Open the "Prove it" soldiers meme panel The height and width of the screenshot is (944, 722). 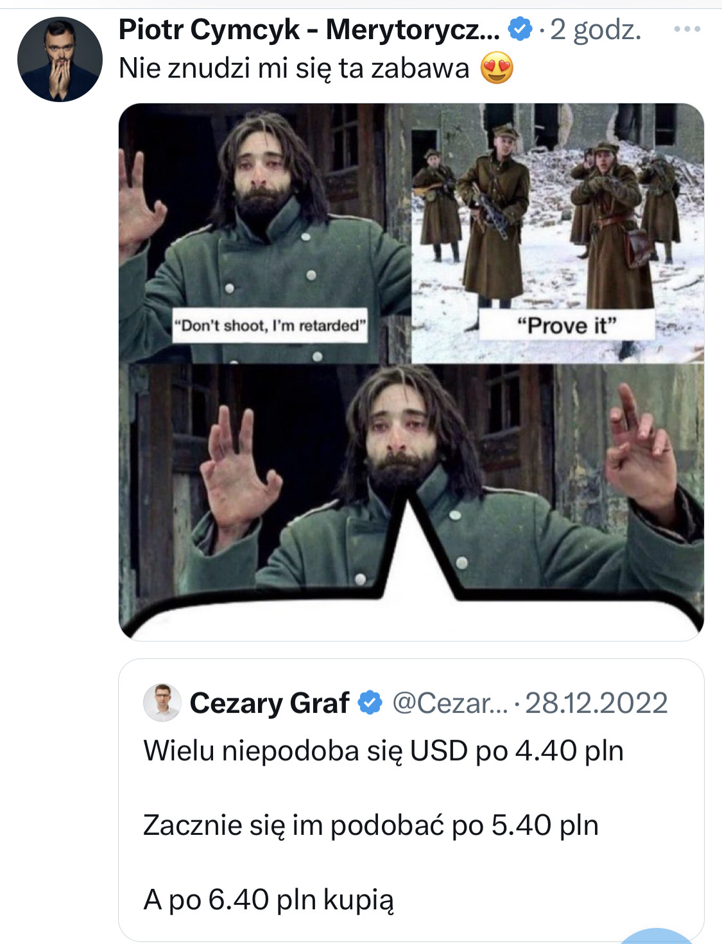tap(558, 234)
